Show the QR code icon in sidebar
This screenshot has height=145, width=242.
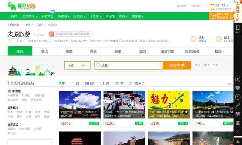click(x=238, y=114)
